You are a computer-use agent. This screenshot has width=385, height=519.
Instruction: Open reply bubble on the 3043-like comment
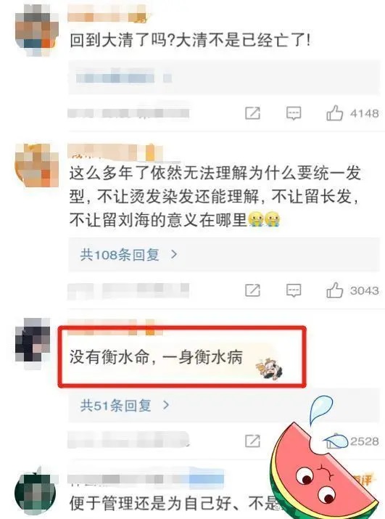pyautogui.click(x=294, y=290)
